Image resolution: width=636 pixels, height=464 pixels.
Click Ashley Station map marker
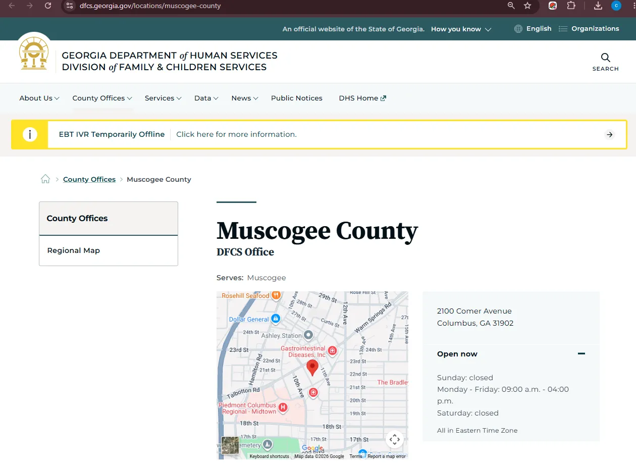tap(308, 335)
